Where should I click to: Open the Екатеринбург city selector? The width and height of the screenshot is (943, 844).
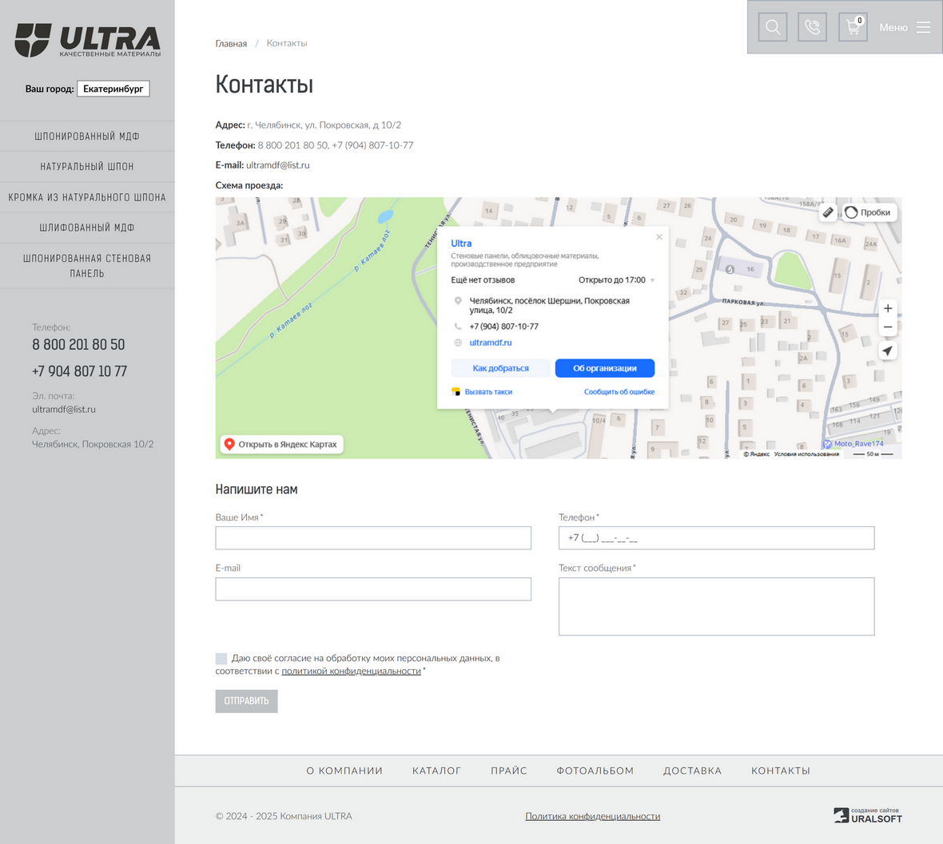pos(113,89)
